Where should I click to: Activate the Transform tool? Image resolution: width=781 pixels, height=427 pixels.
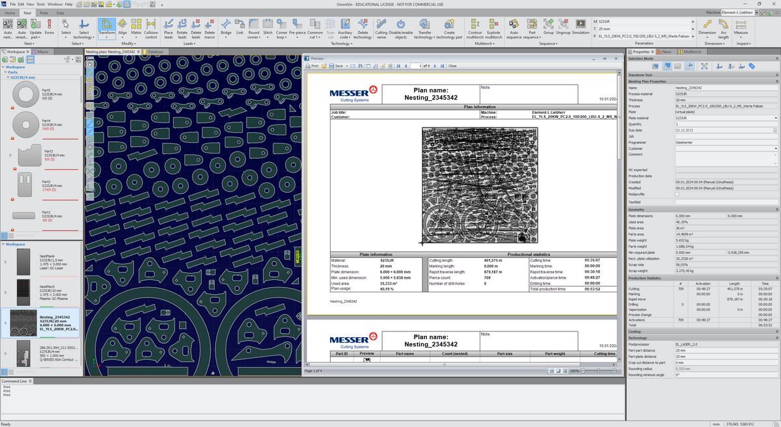point(107,27)
